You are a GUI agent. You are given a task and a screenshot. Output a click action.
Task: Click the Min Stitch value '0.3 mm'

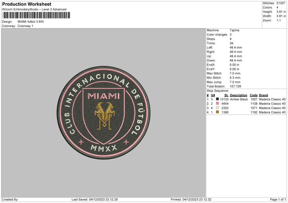tap(235, 78)
